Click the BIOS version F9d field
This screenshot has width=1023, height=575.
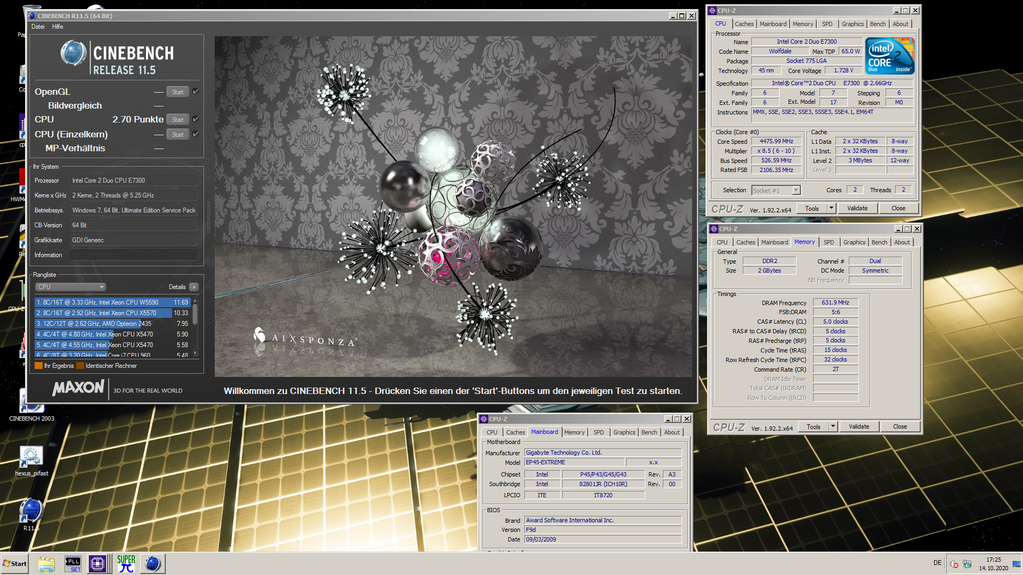pos(603,530)
